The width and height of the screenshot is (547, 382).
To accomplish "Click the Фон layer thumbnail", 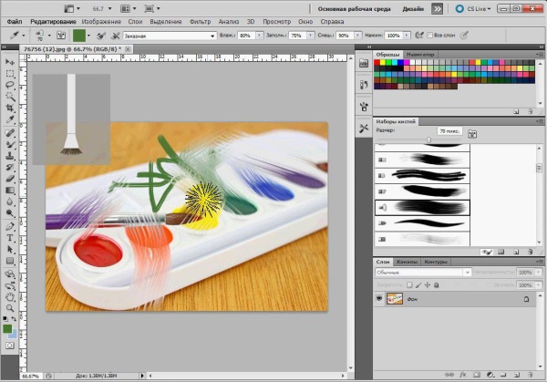I will coord(397,299).
